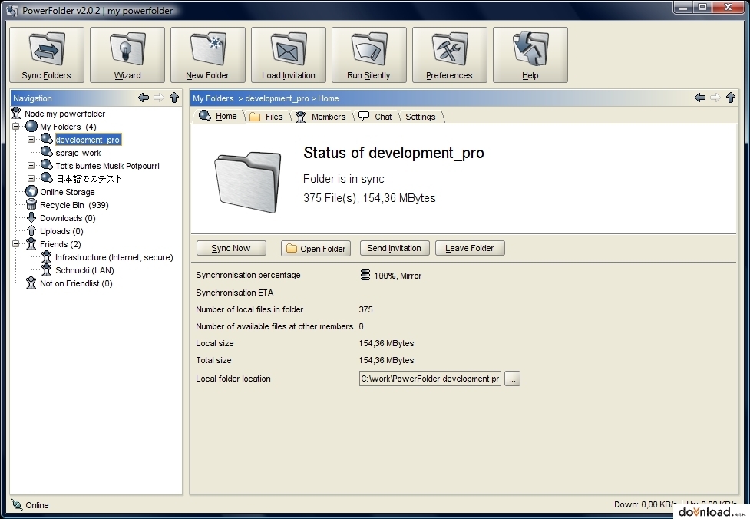Viewport: 750px width, 519px height.
Task: Click the large folder status icon
Action: pyautogui.click(x=247, y=181)
